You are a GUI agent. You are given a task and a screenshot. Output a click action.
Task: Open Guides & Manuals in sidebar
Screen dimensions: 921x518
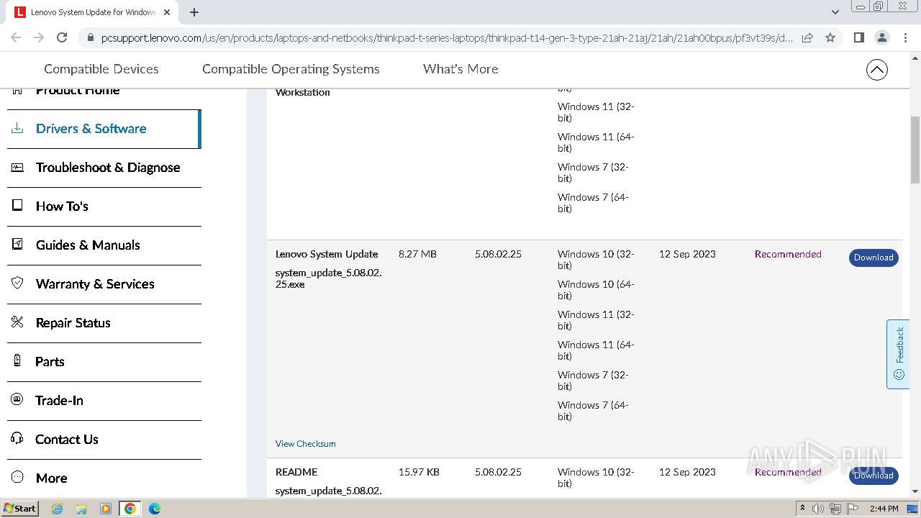tap(104, 245)
